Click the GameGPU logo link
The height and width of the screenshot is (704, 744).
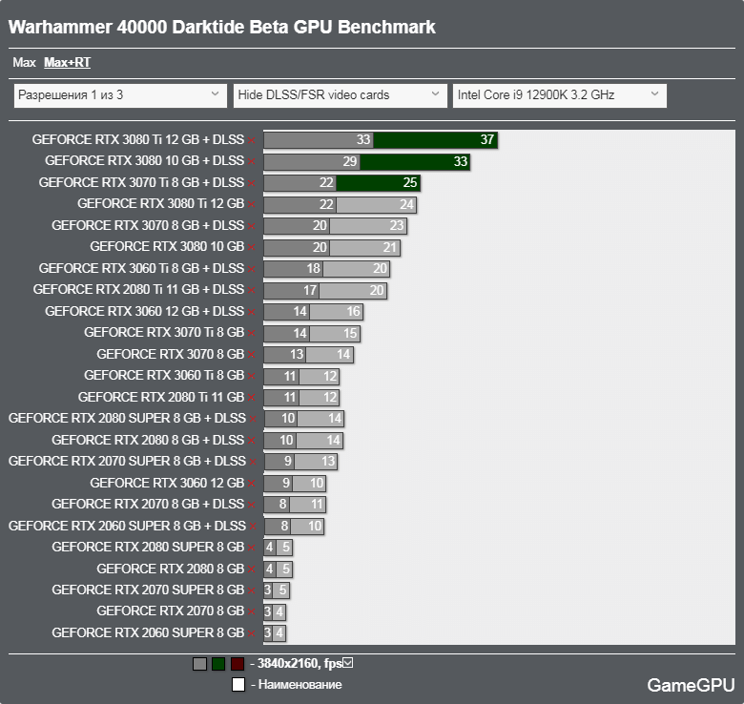coord(691,685)
